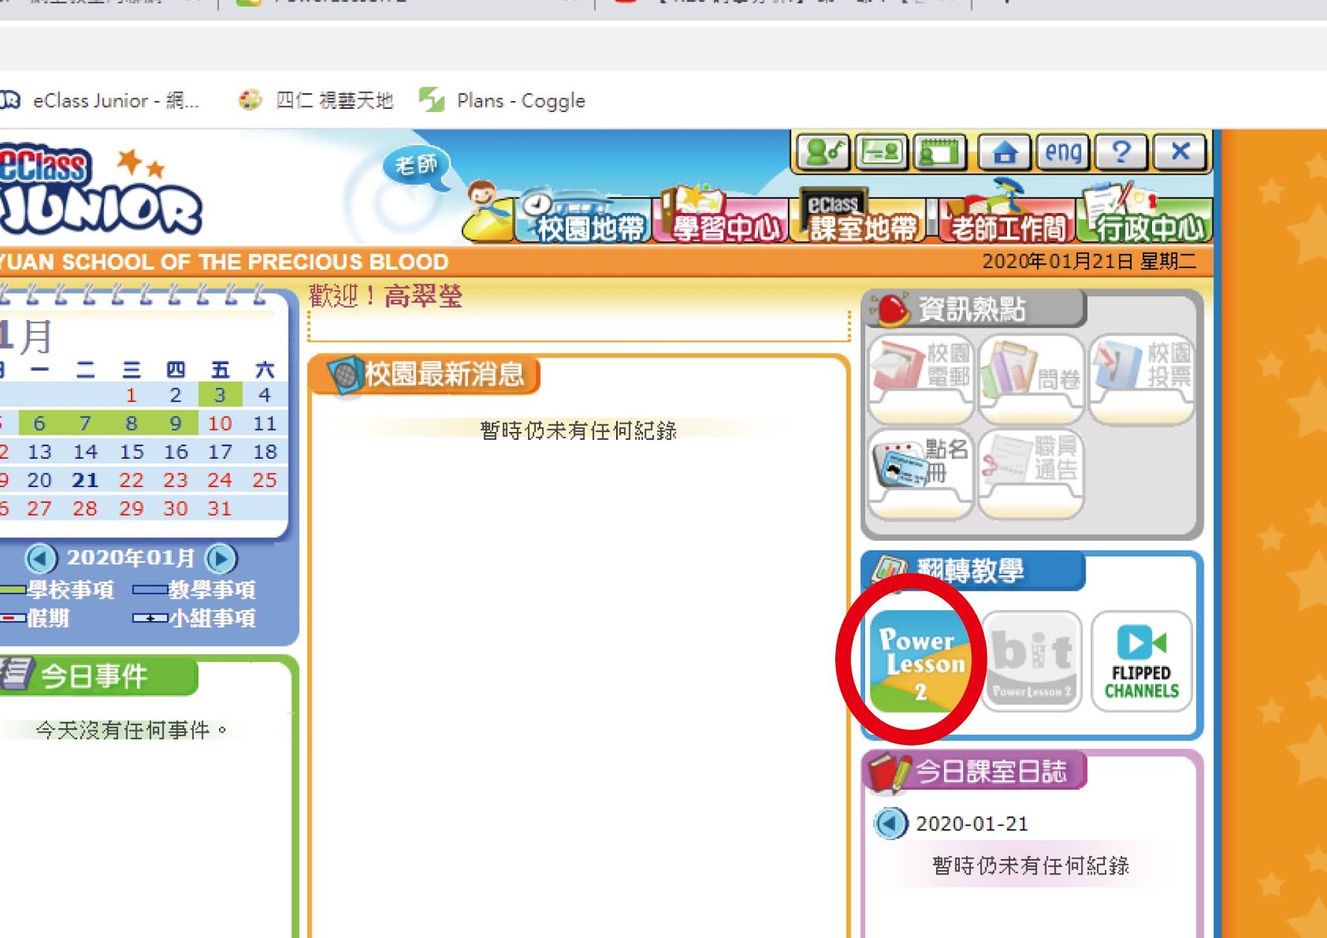
Task: Go to previous month in calendar
Action: pos(41,558)
